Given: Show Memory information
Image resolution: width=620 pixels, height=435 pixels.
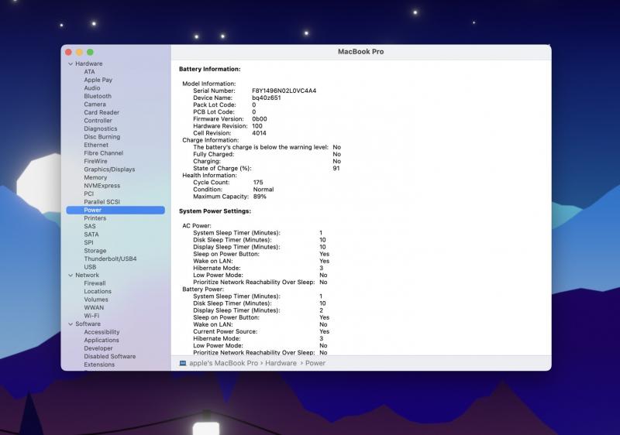Looking at the screenshot, I should click(x=95, y=177).
